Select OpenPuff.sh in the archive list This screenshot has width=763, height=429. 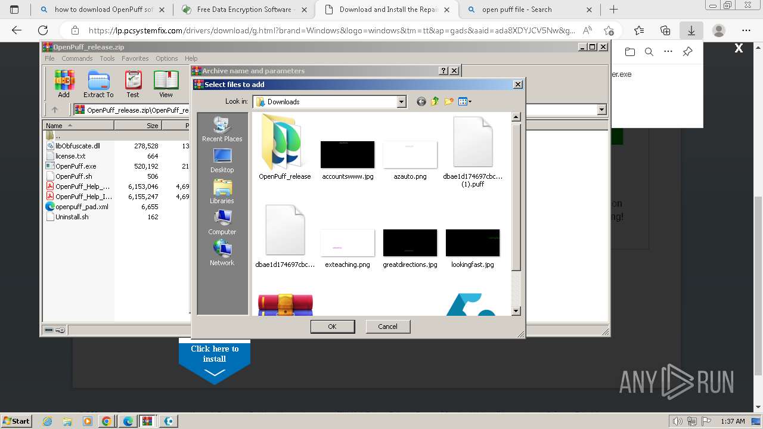73,176
